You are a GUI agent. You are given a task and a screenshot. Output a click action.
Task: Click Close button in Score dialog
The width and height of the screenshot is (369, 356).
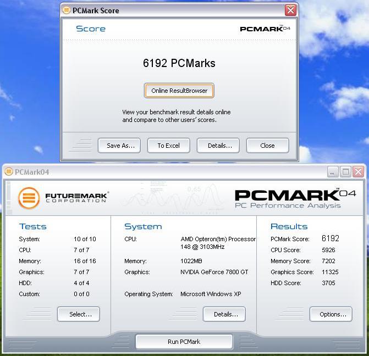[268, 146]
